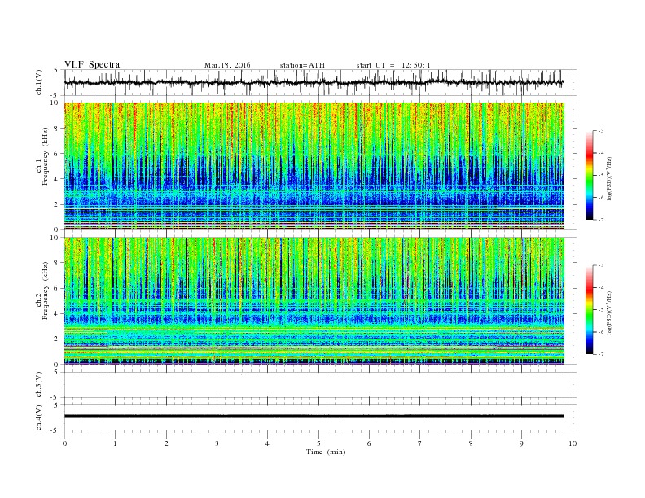Click the "VLF Spectra" plot title
The image size is (645, 498).
coord(92,64)
